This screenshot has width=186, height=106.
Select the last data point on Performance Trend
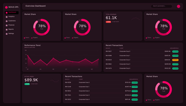[x=98, y=59]
